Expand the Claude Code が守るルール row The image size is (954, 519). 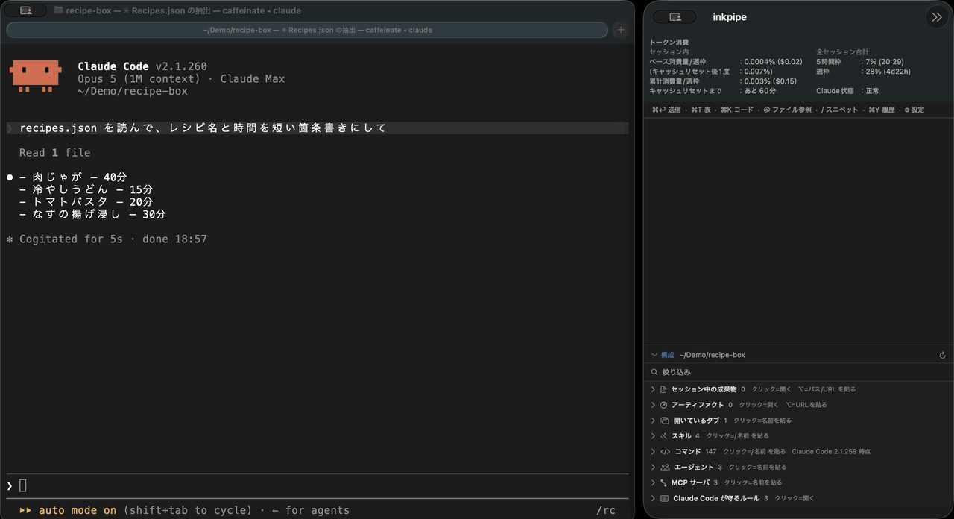pos(654,498)
